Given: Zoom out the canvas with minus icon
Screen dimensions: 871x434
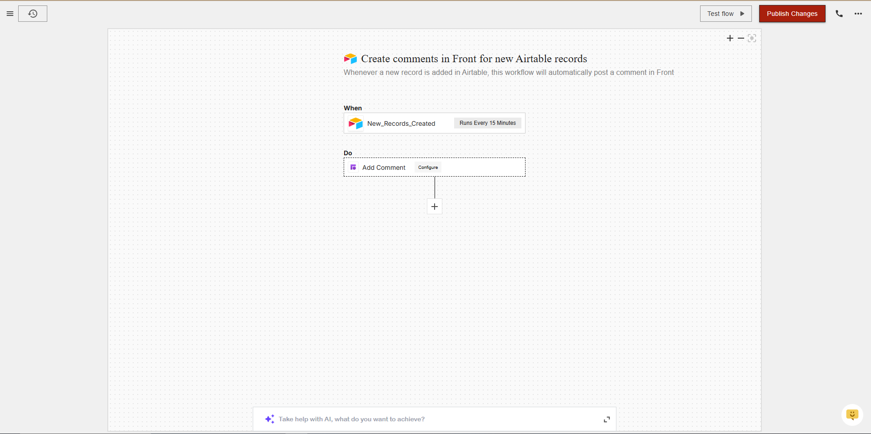Looking at the screenshot, I should (741, 38).
